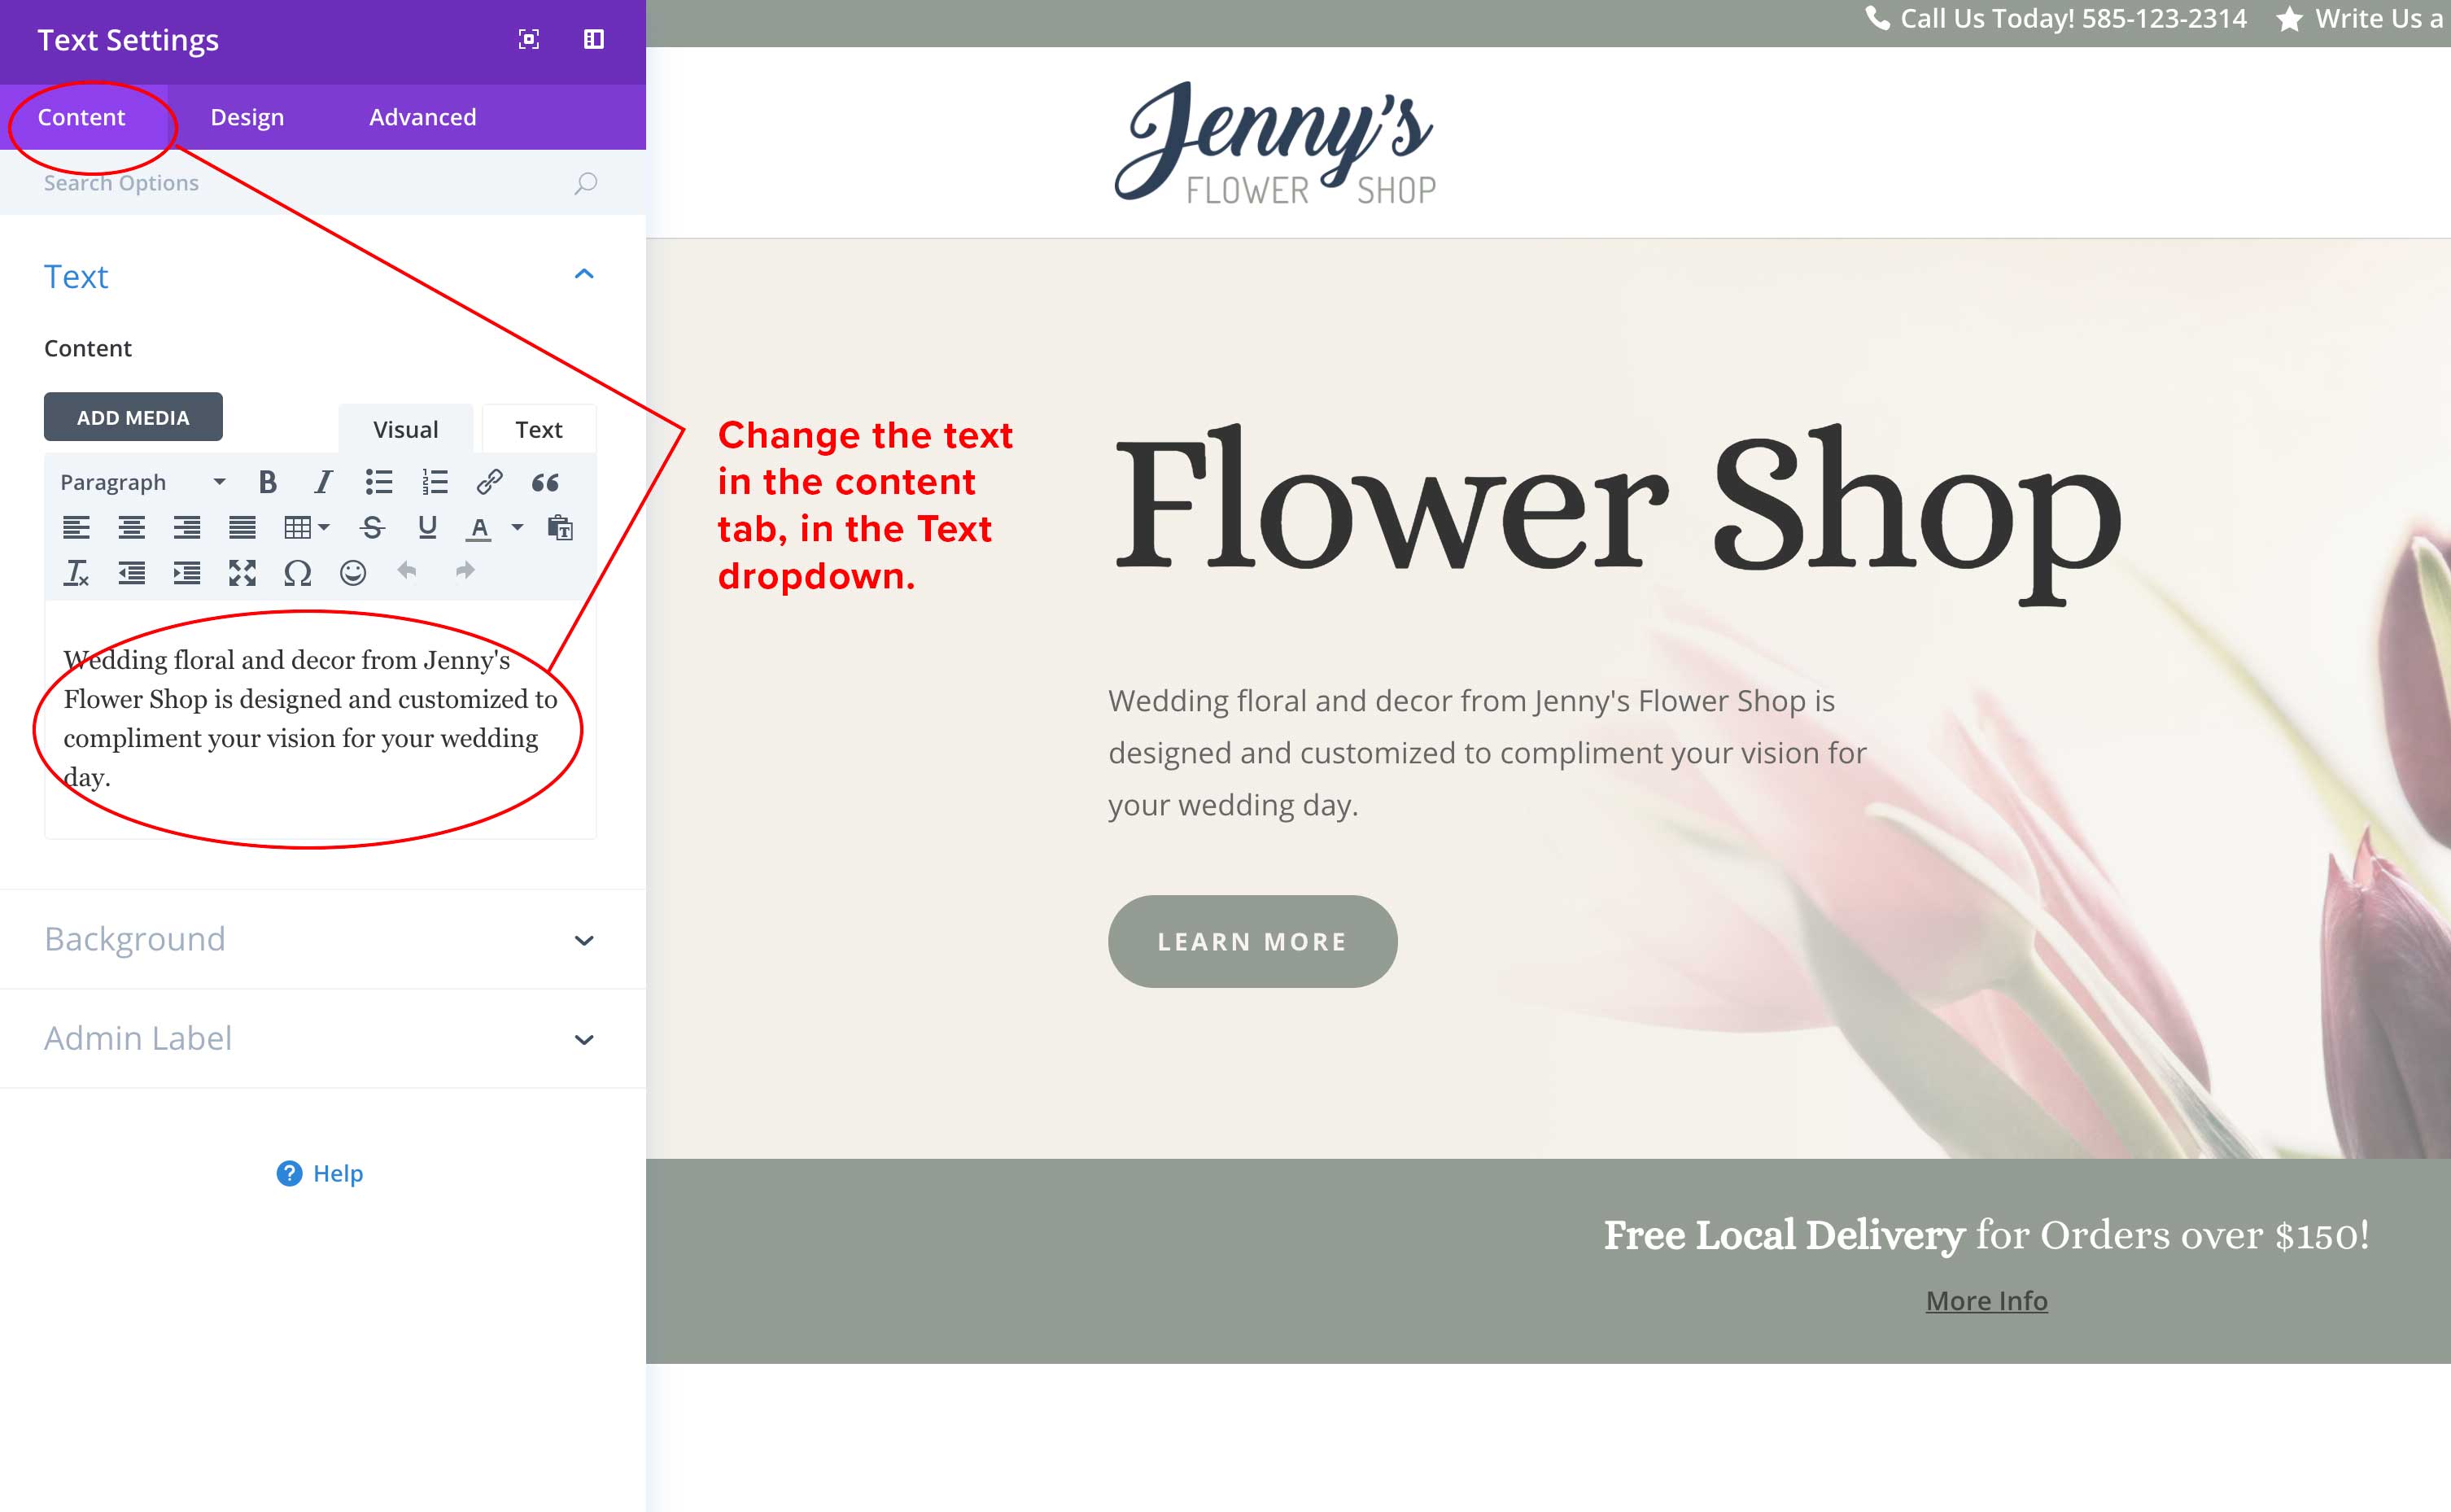2451x1512 pixels.
Task: Click the redo arrow
Action: 465,571
